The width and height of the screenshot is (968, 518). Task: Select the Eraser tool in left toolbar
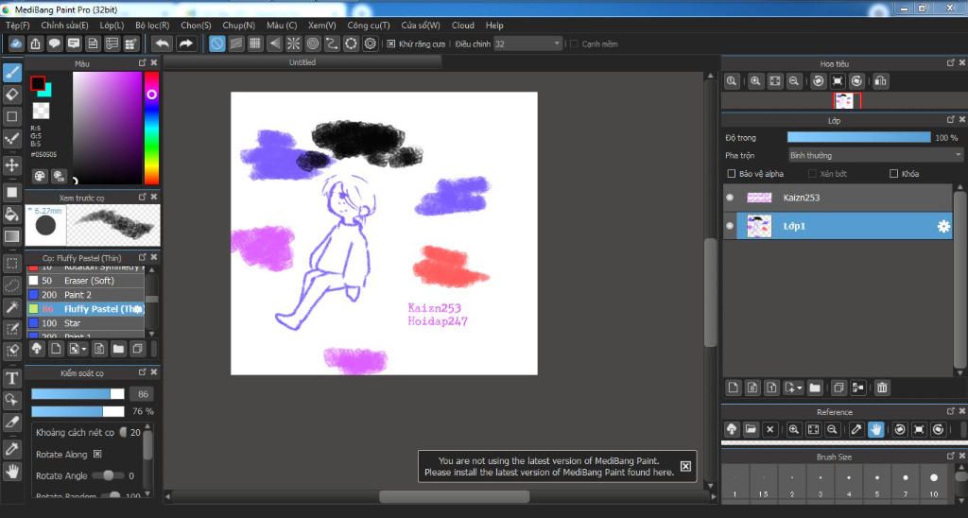pos(11,95)
